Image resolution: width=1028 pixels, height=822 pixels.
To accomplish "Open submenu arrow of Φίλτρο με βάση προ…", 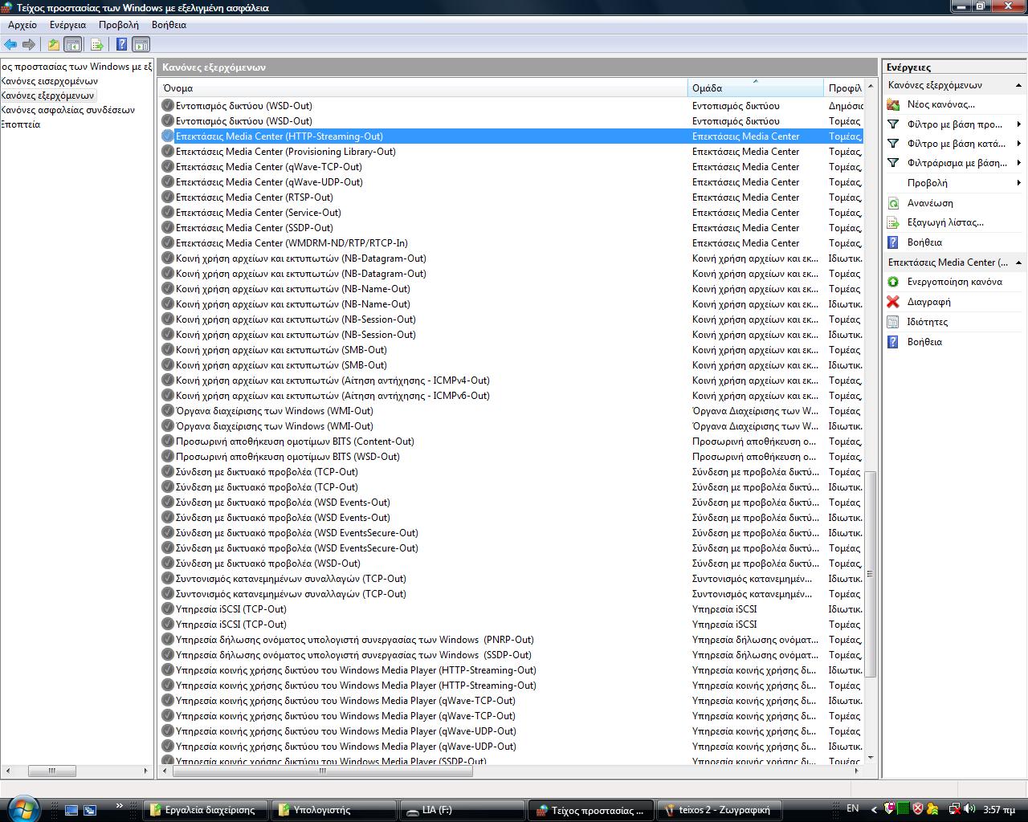I will [1018, 124].
